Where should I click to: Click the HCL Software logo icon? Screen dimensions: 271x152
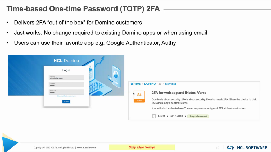tap(230, 147)
